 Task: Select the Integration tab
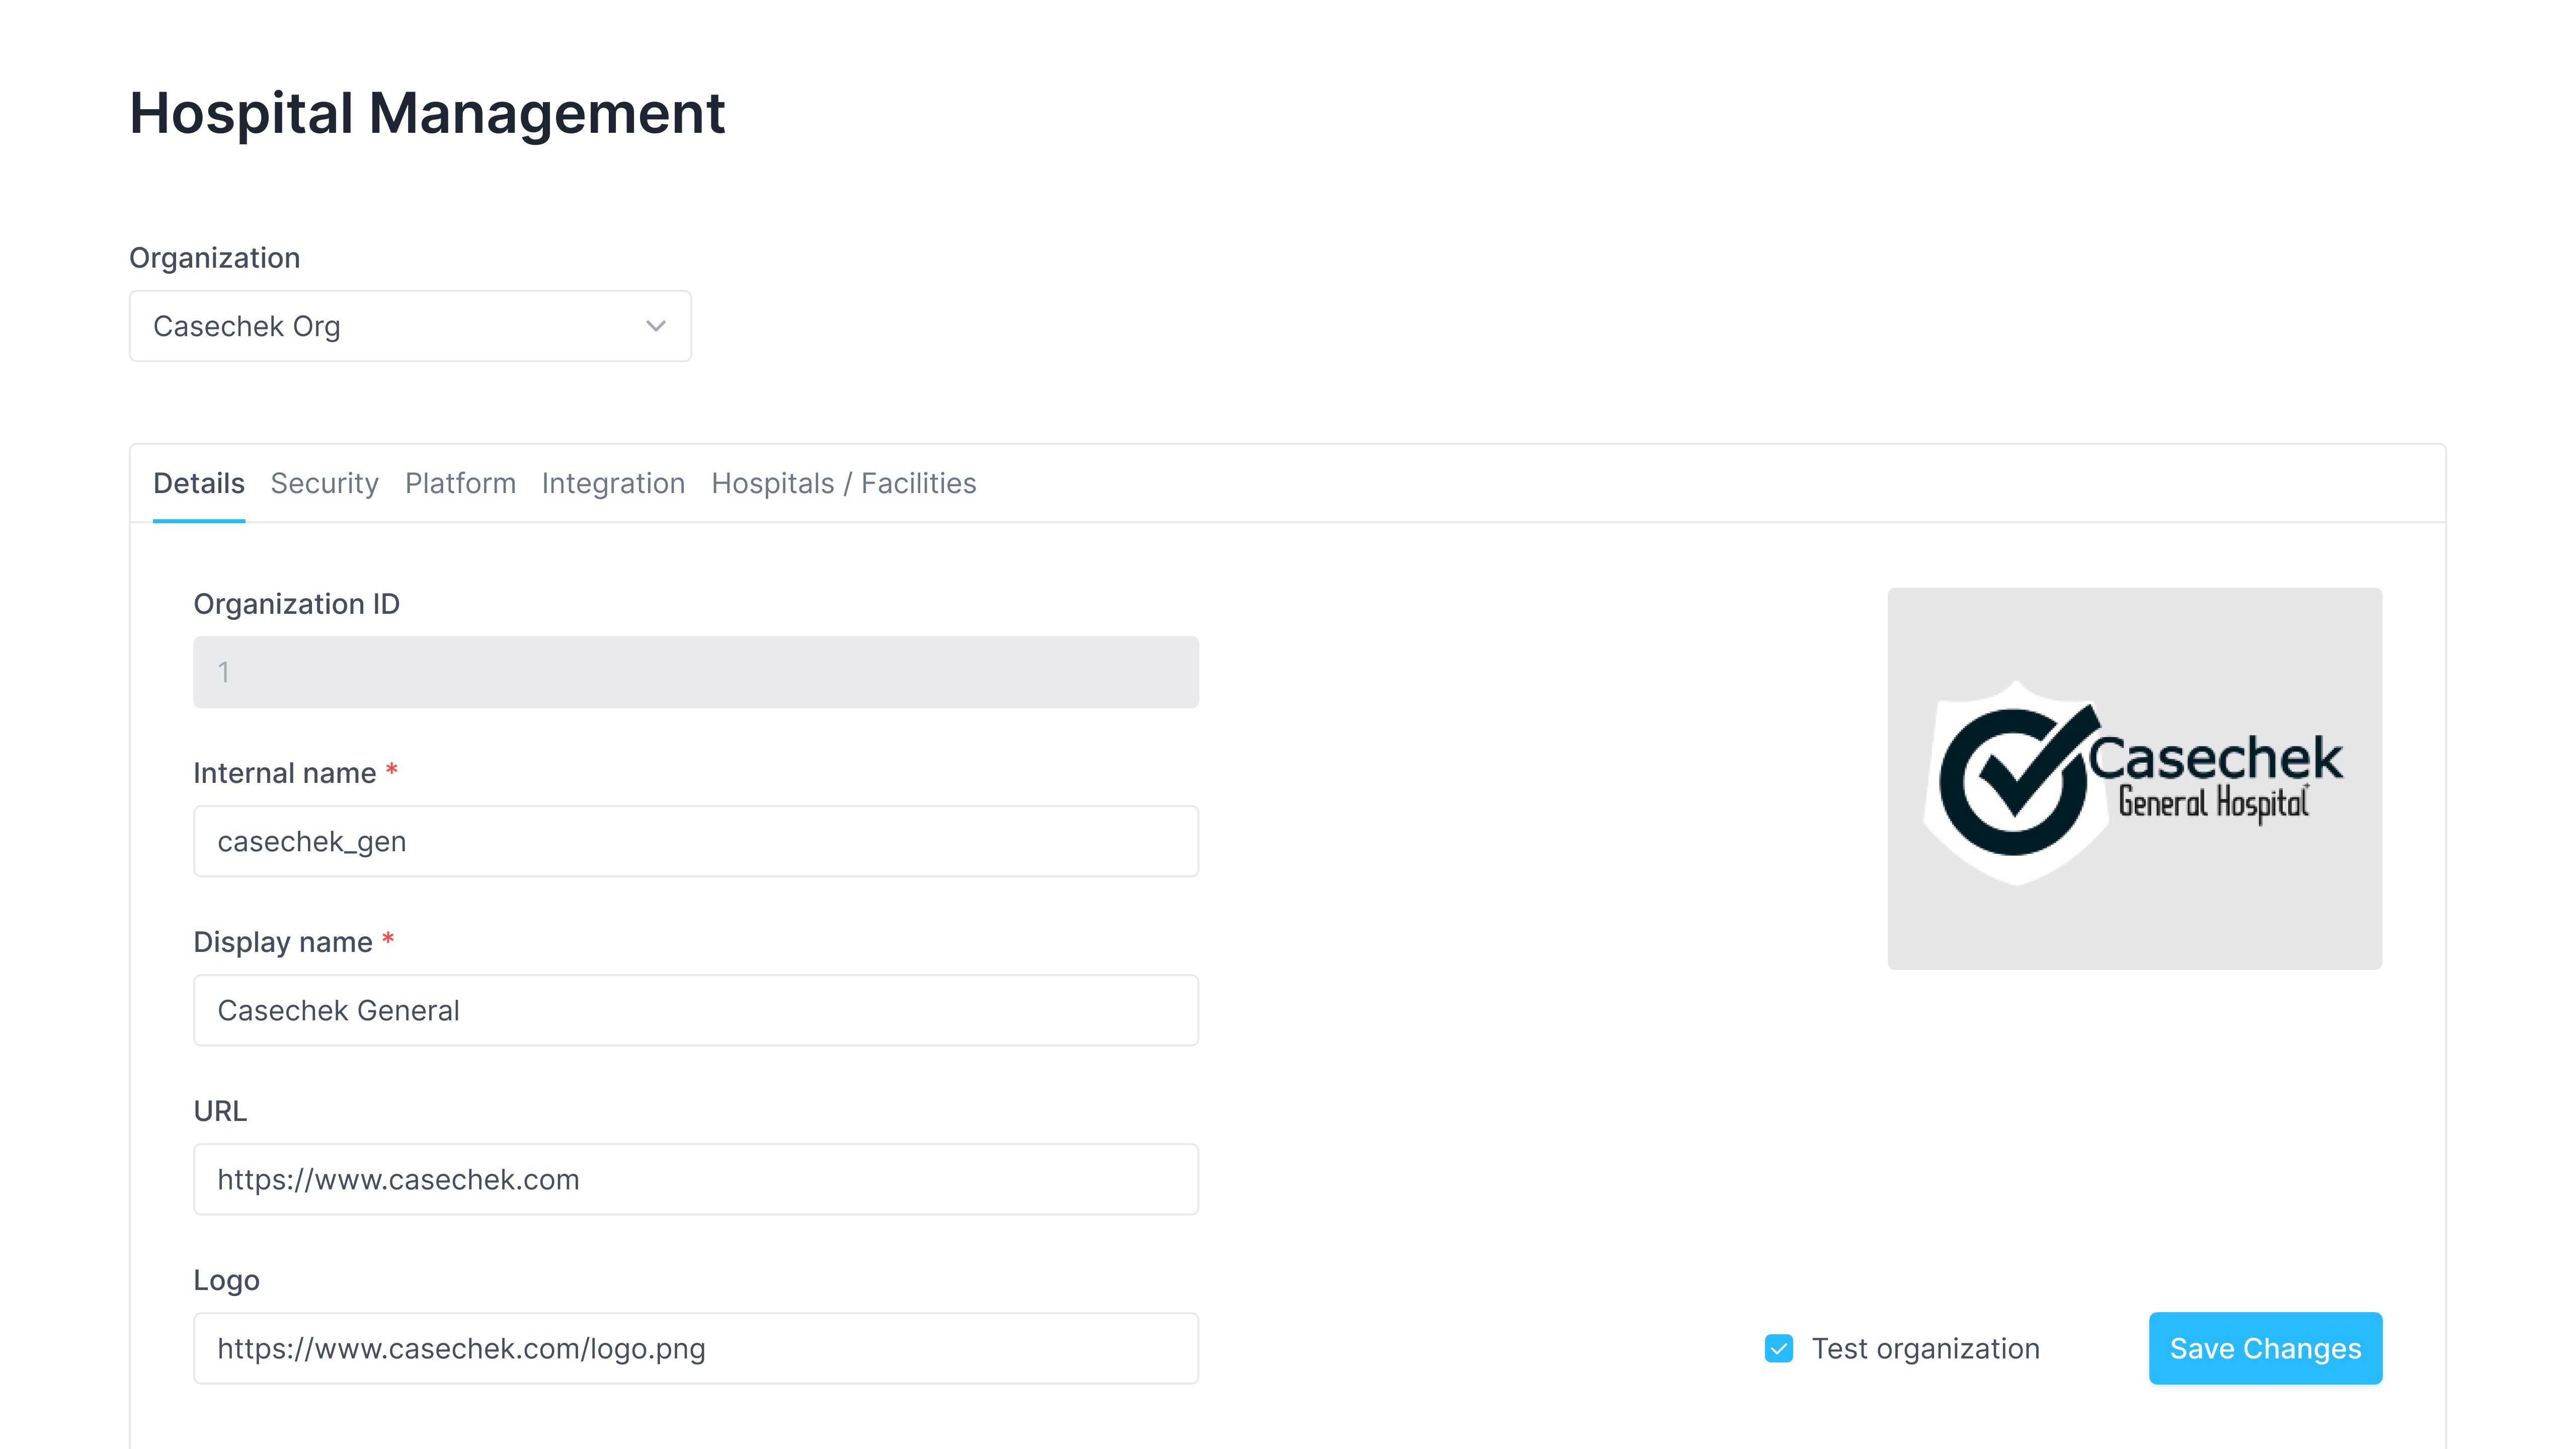point(613,484)
